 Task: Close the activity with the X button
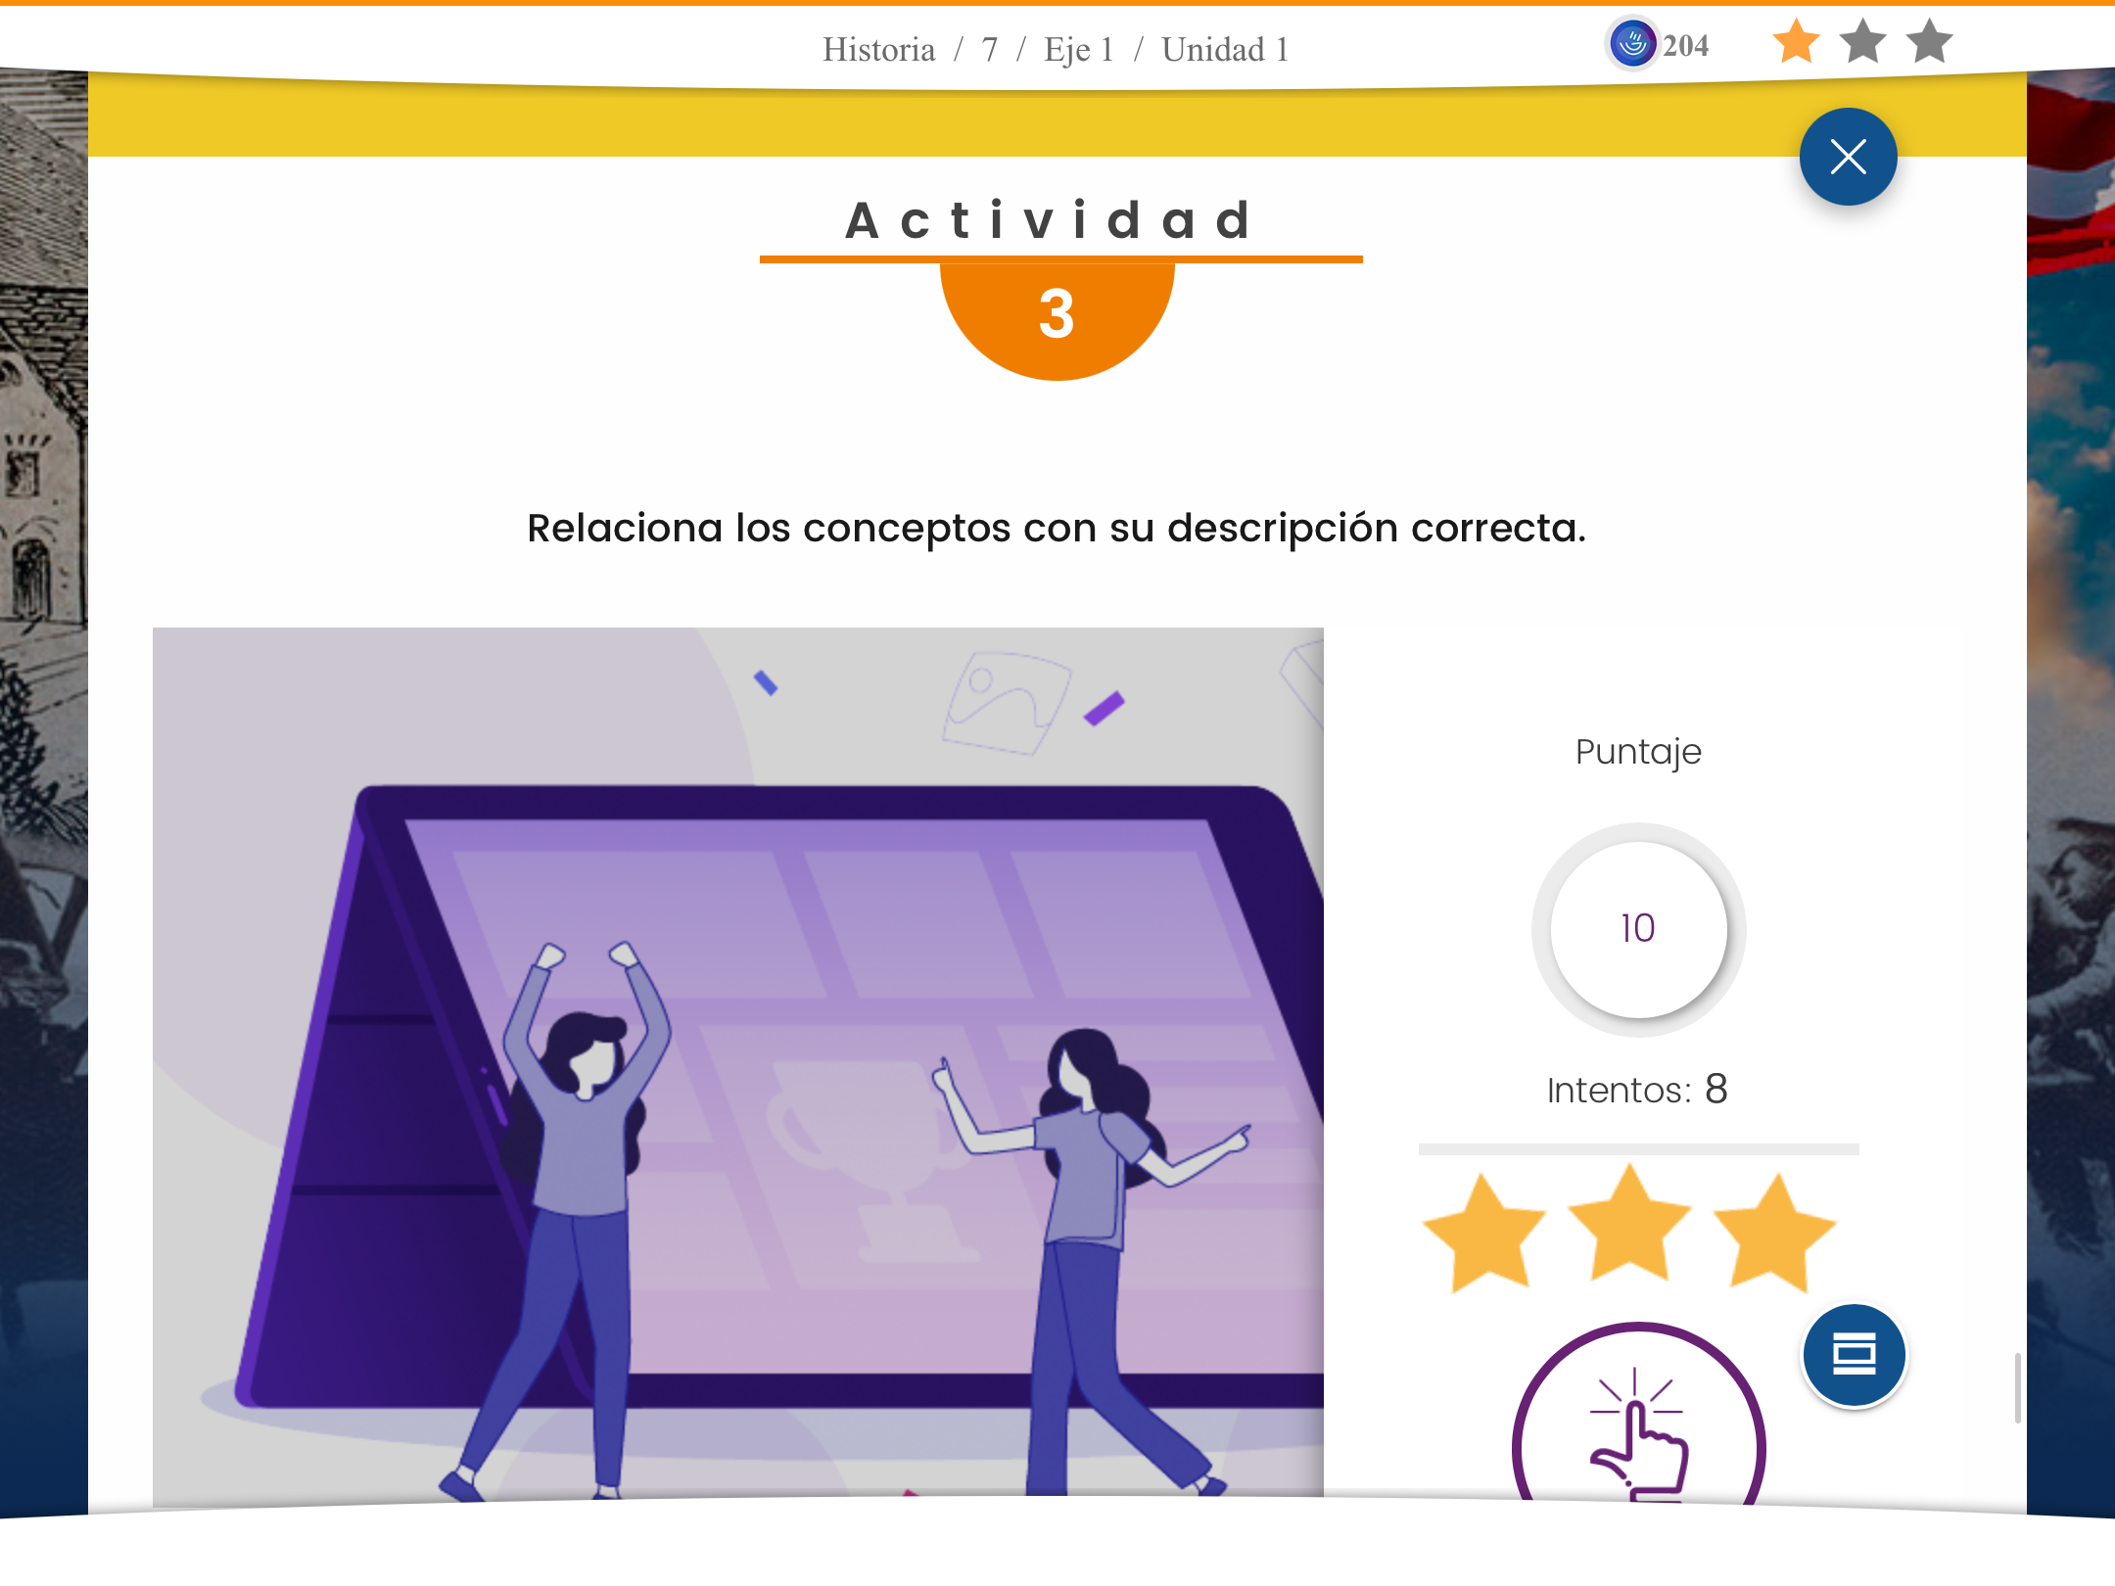(x=1848, y=157)
